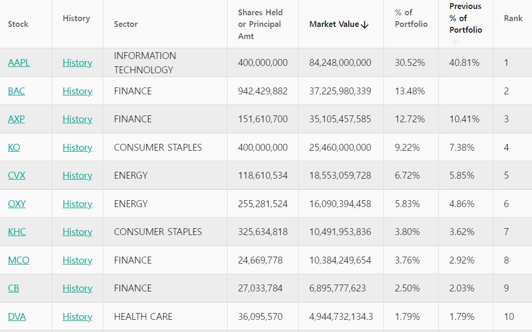Sort by the % of Portfolio header
Image resolution: width=532 pixels, height=332 pixels.
[x=411, y=18]
